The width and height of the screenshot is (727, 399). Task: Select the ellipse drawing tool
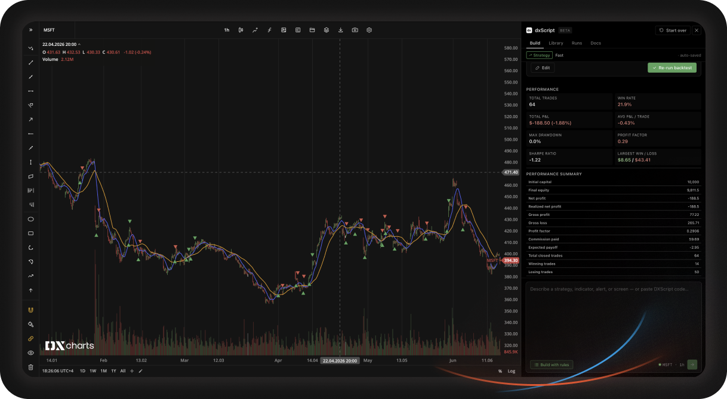(x=30, y=219)
